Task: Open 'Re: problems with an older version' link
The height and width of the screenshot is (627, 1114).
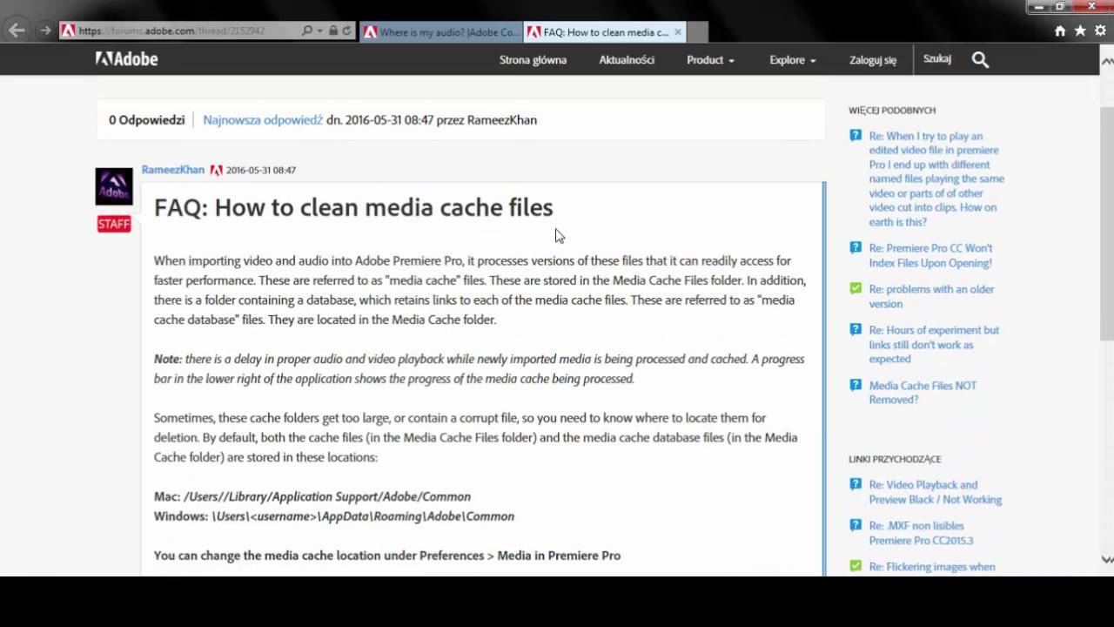Action: click(x=931, y=296)
